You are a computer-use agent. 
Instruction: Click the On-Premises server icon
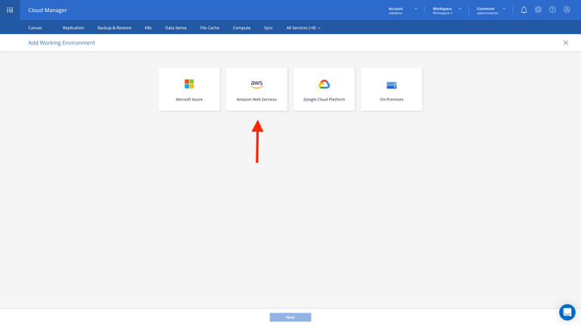click(392, 85)
